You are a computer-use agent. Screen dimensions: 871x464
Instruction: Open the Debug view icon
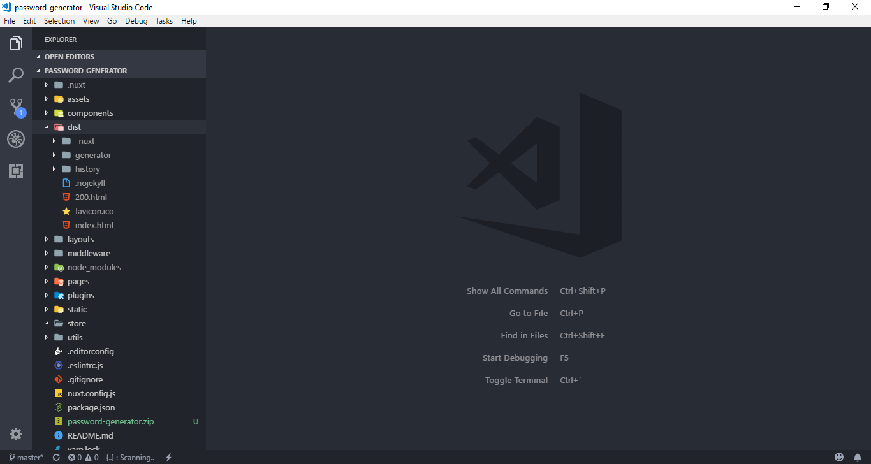16,139
